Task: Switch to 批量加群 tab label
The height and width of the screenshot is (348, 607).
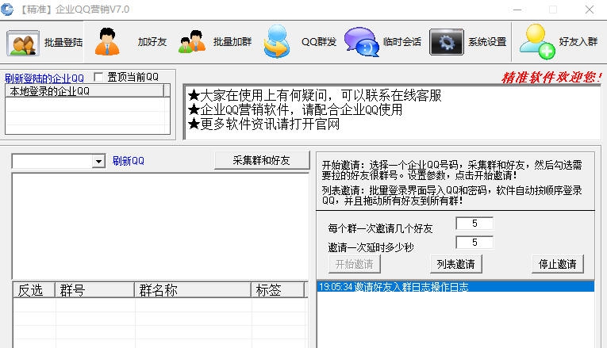Action: coord(232,42)
